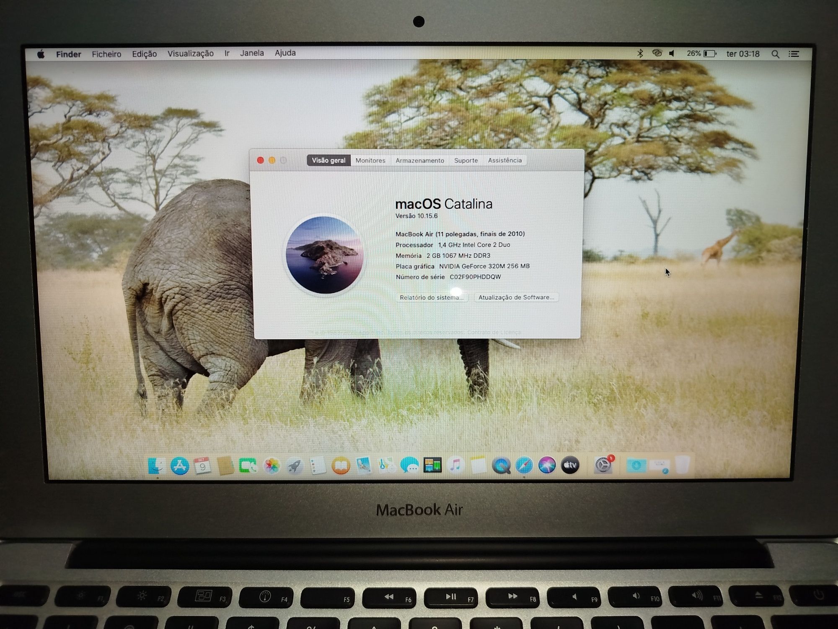Launch Messages from the dock
The height and width of the screenshot is (629, 838).
409,465
